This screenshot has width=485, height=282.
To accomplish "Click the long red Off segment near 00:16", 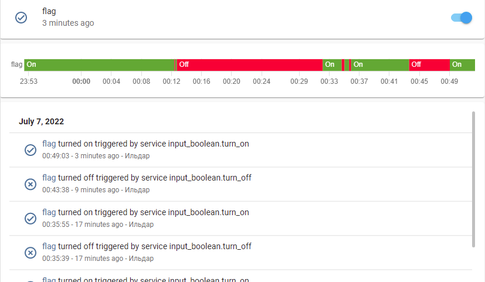I will coord(250,65).
